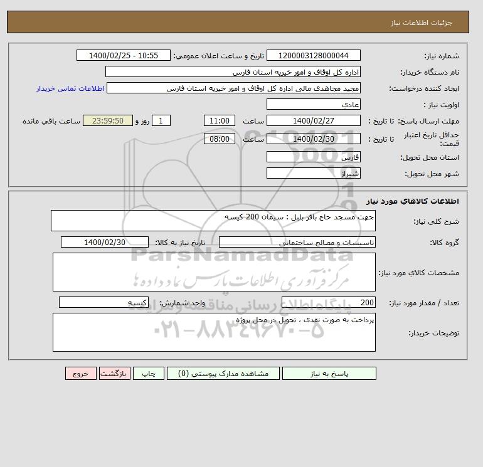Click the مشخصات کالای مورد نیاز label
This screenshot has width=483, height=467.
pyautogui.click(x=419, y=273)
